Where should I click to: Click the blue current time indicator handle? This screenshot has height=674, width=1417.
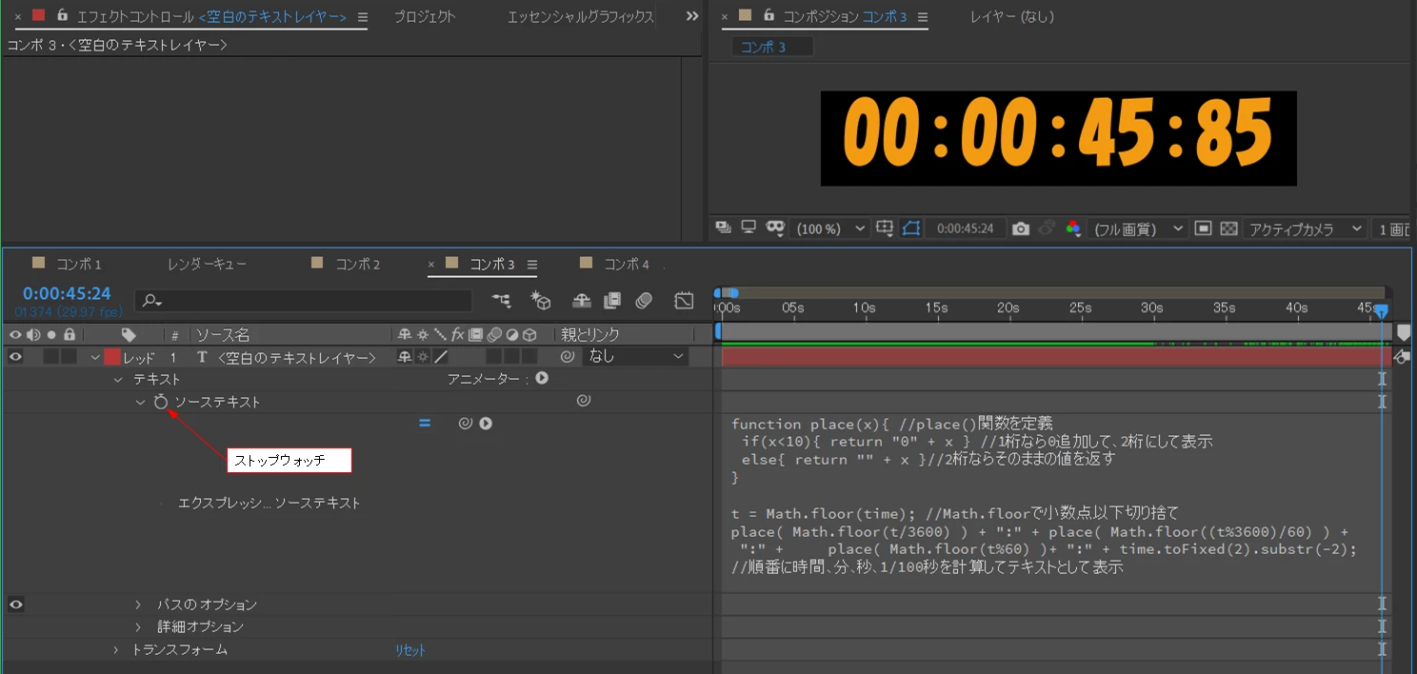pos(1382,310)
